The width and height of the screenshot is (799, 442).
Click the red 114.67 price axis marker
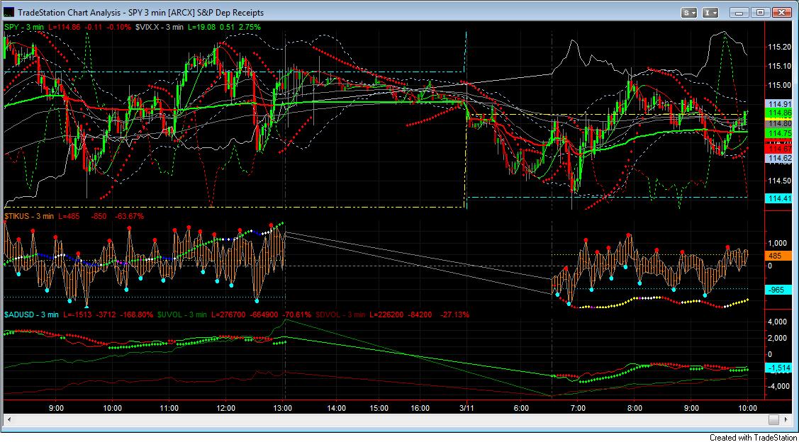click(x=778, y=149)
